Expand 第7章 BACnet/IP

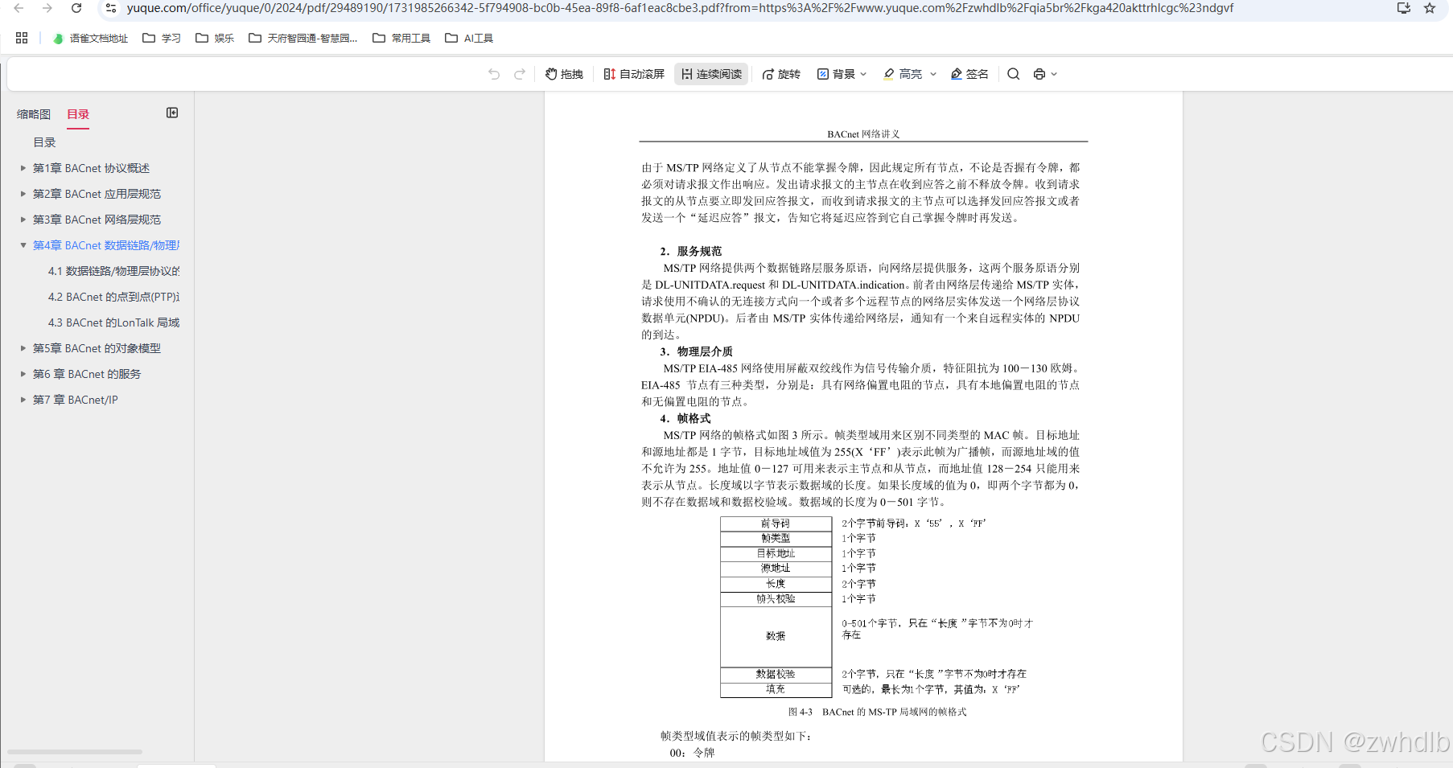(x=23, y=400)
